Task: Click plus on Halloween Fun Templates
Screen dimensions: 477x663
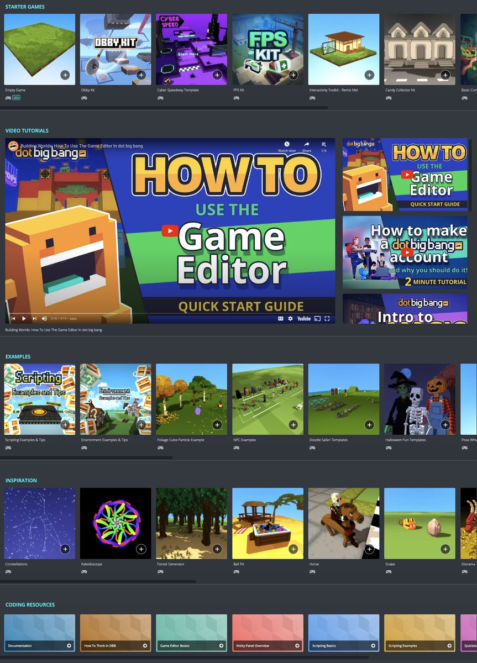Action: 445,425
